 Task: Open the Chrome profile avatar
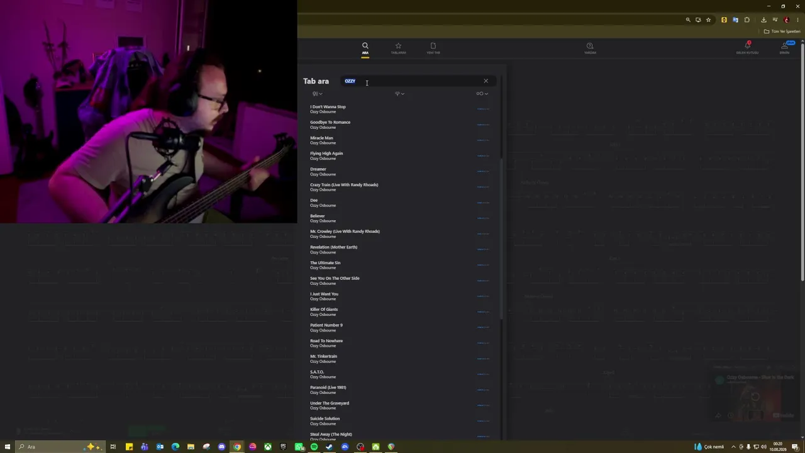click(786, 20)
